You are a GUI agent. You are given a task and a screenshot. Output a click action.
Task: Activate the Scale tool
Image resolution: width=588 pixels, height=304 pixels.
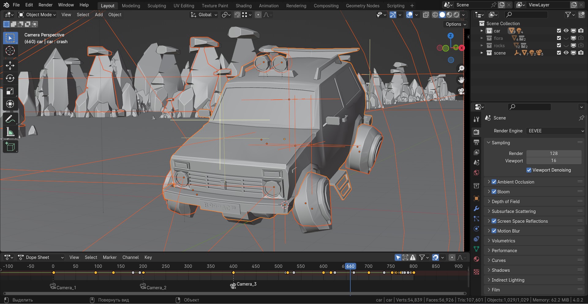(10, 91)
